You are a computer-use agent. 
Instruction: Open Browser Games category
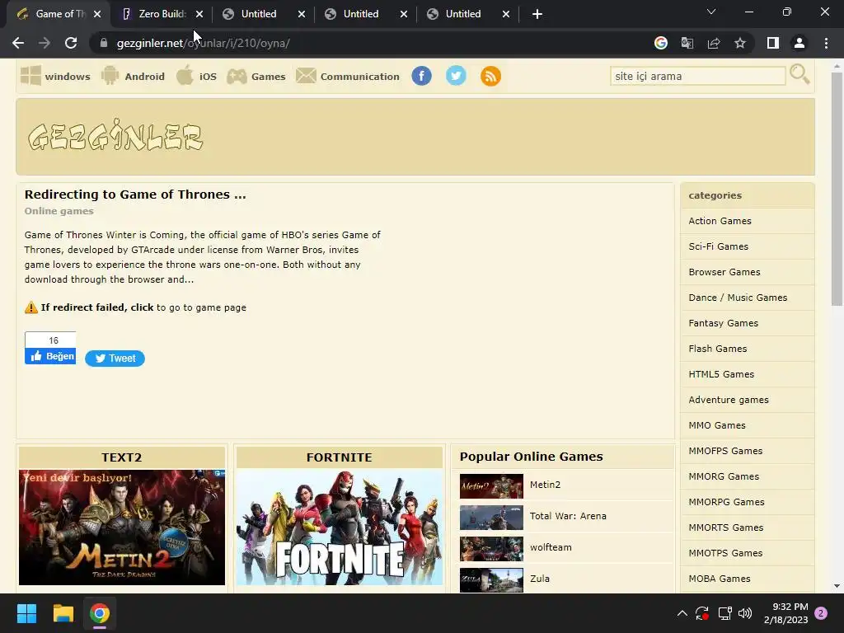pos(724,272)
